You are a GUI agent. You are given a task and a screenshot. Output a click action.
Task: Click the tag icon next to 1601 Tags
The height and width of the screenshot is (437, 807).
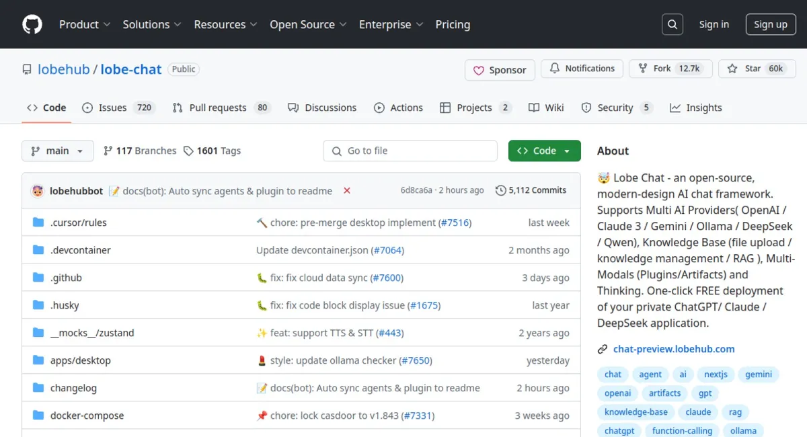(189, 151)
